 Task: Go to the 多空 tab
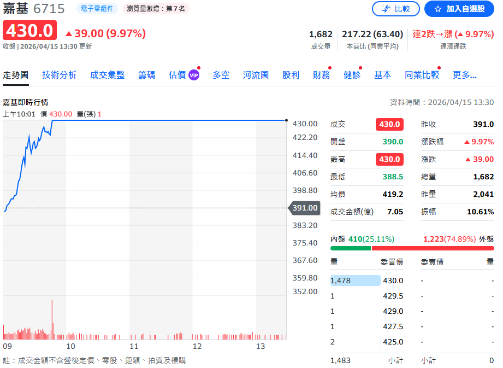(x=221, y=75)
